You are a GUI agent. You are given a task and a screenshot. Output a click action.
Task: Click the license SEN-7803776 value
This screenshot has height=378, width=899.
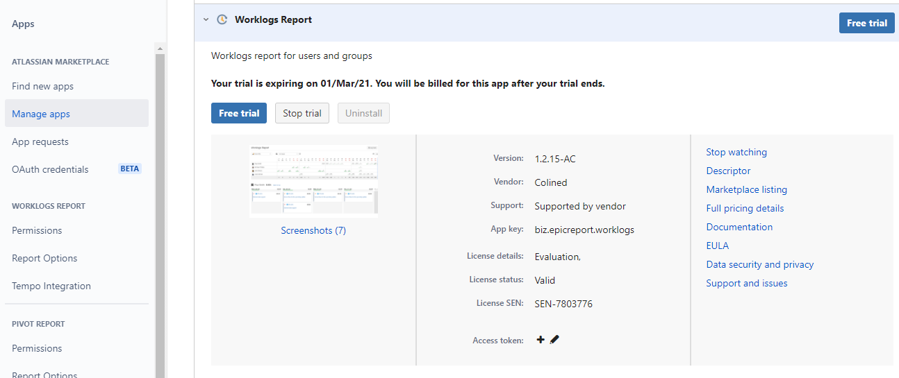click(563, 303)
